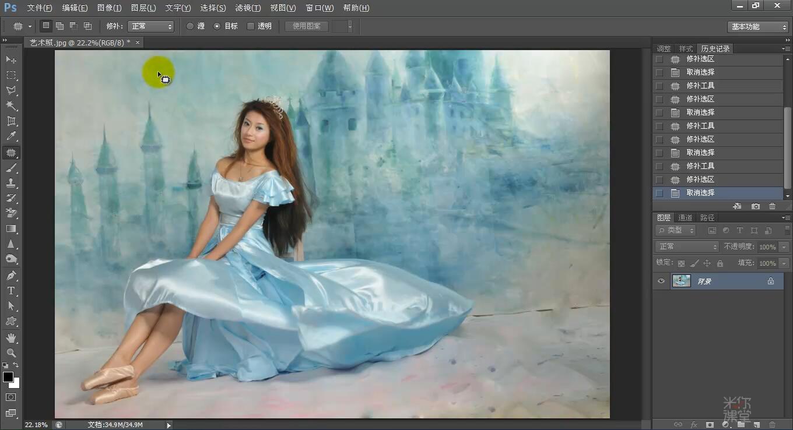Select the Crop tool
This screenshot has height=430, width=793.
click(x=11, y=121)
